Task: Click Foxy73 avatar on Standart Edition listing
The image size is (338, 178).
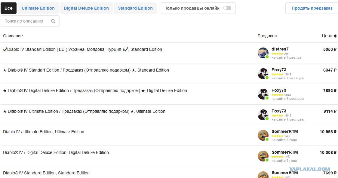Action: pyautogui.click(x=263, y=73)
